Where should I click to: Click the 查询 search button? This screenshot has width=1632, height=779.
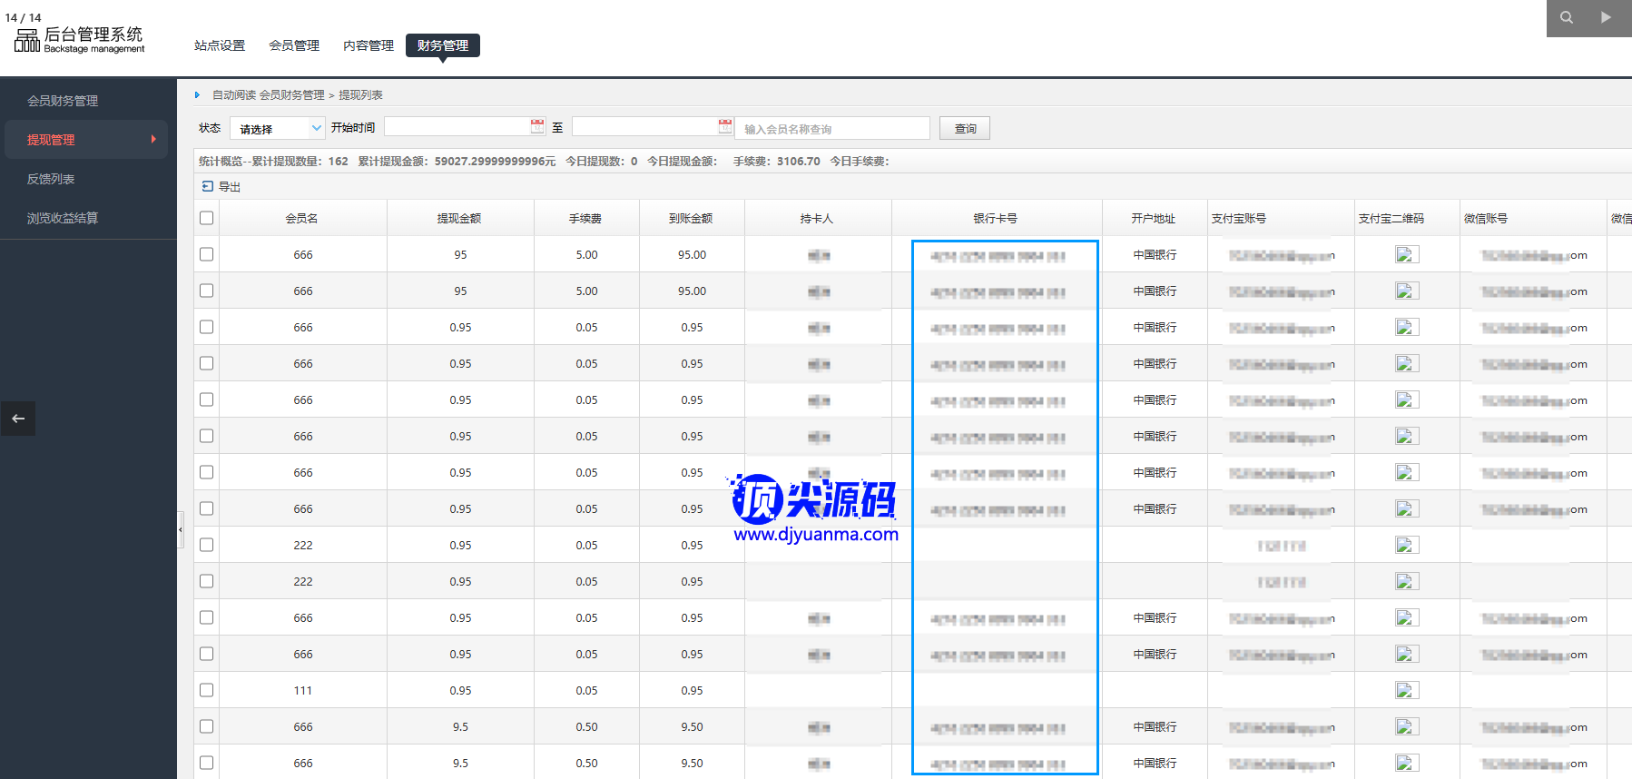tap(964, 129)
